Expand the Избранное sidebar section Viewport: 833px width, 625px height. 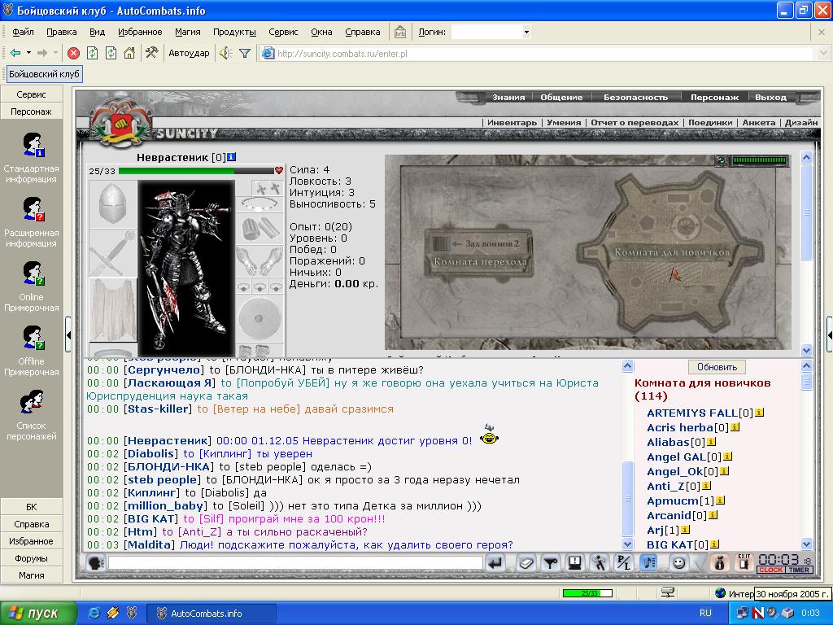pos(32,541)
